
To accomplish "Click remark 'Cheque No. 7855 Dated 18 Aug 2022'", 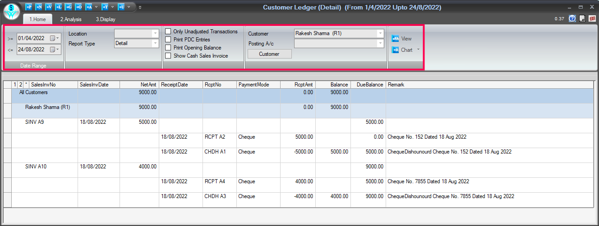I will coord(428,181).
